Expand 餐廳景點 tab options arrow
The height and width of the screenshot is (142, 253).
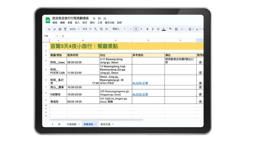[x=96, y=124]
